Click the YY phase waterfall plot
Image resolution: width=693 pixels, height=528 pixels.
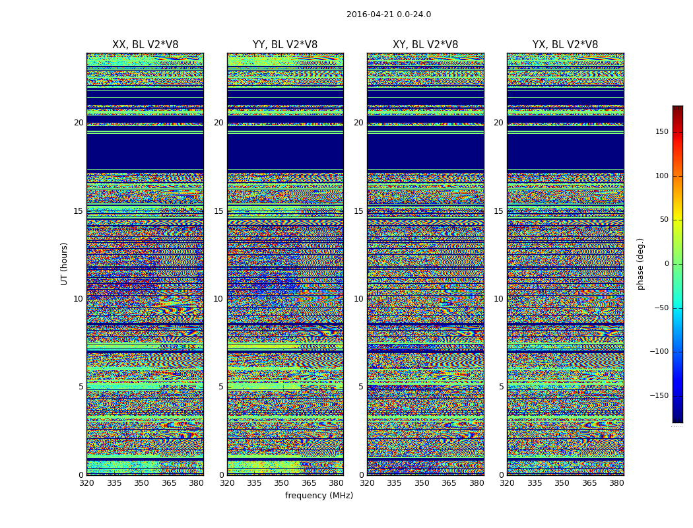[x=285, y=264]
